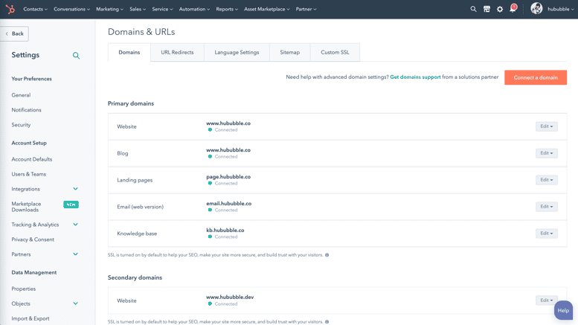The image size is (578, 325).
Task: Open Edit dropdown for Knowledge base domain
Action: point(546,234)
